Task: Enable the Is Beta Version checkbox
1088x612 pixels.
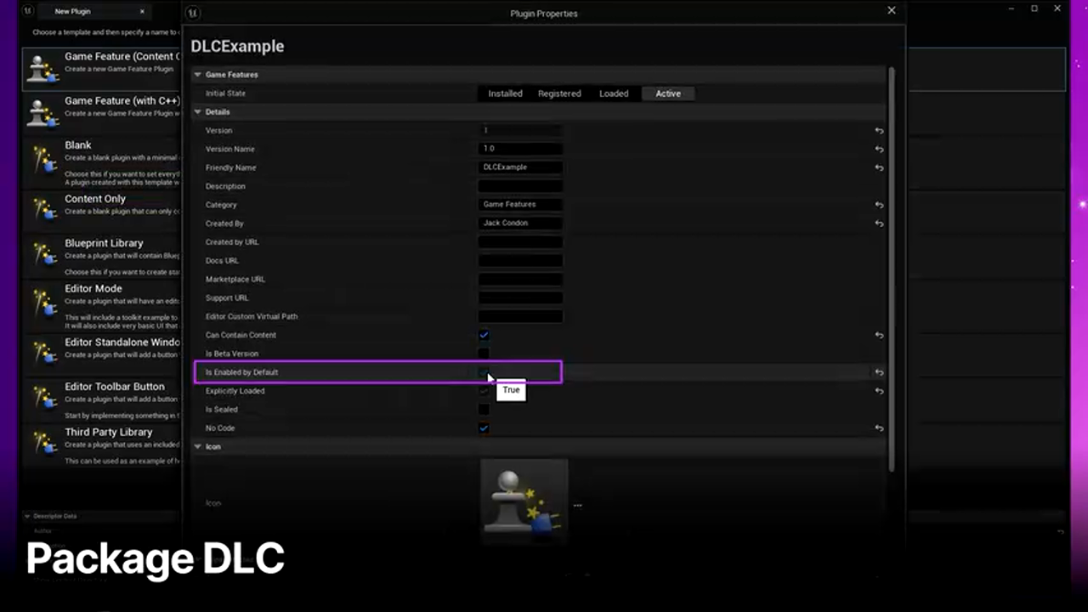Action: coord(484,354)
